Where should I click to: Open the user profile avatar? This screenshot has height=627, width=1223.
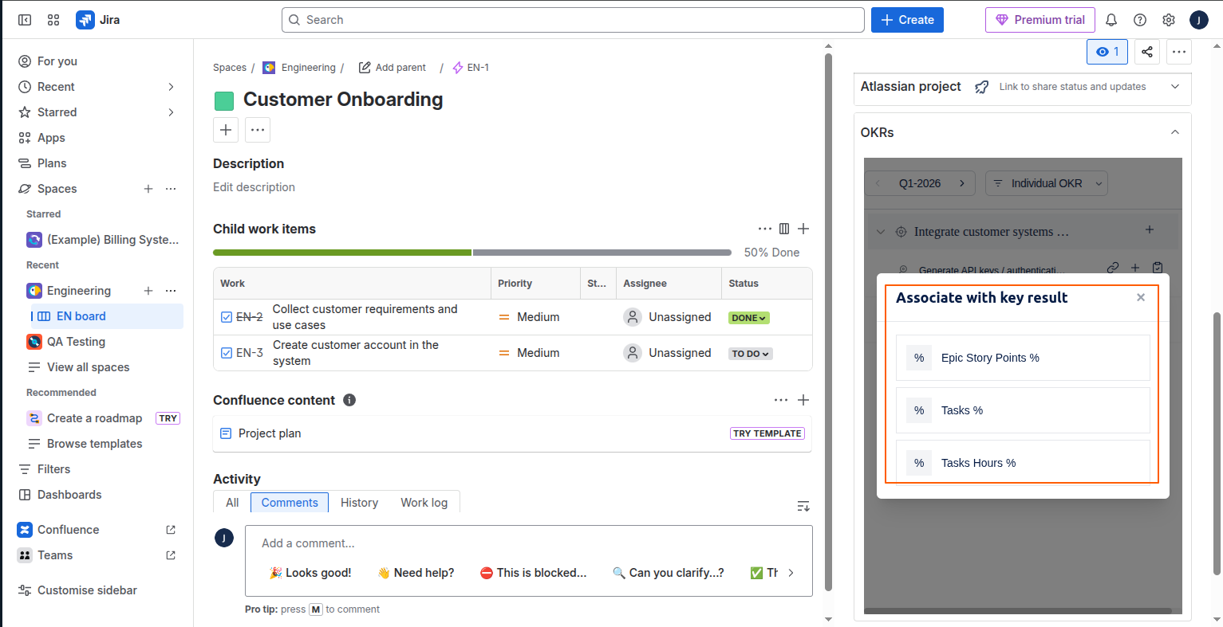click(1198, 20)
